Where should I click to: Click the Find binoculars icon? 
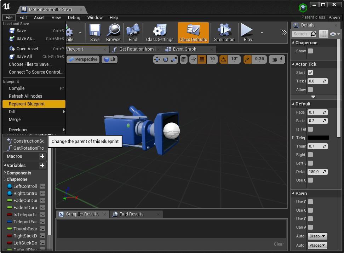[133, 30]
